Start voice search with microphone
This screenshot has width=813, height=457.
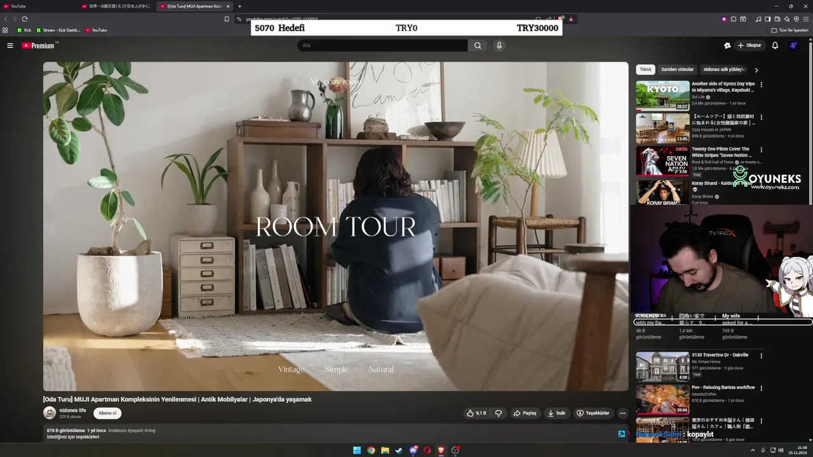(x=499, y=46)
